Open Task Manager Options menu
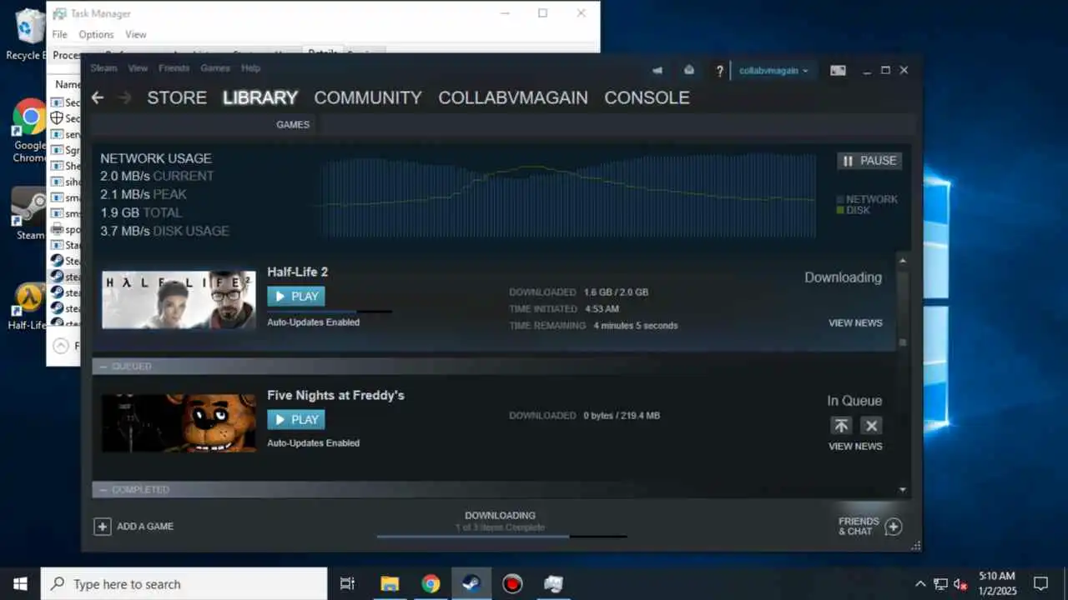 pyautogui.click(x=96, y=34)
